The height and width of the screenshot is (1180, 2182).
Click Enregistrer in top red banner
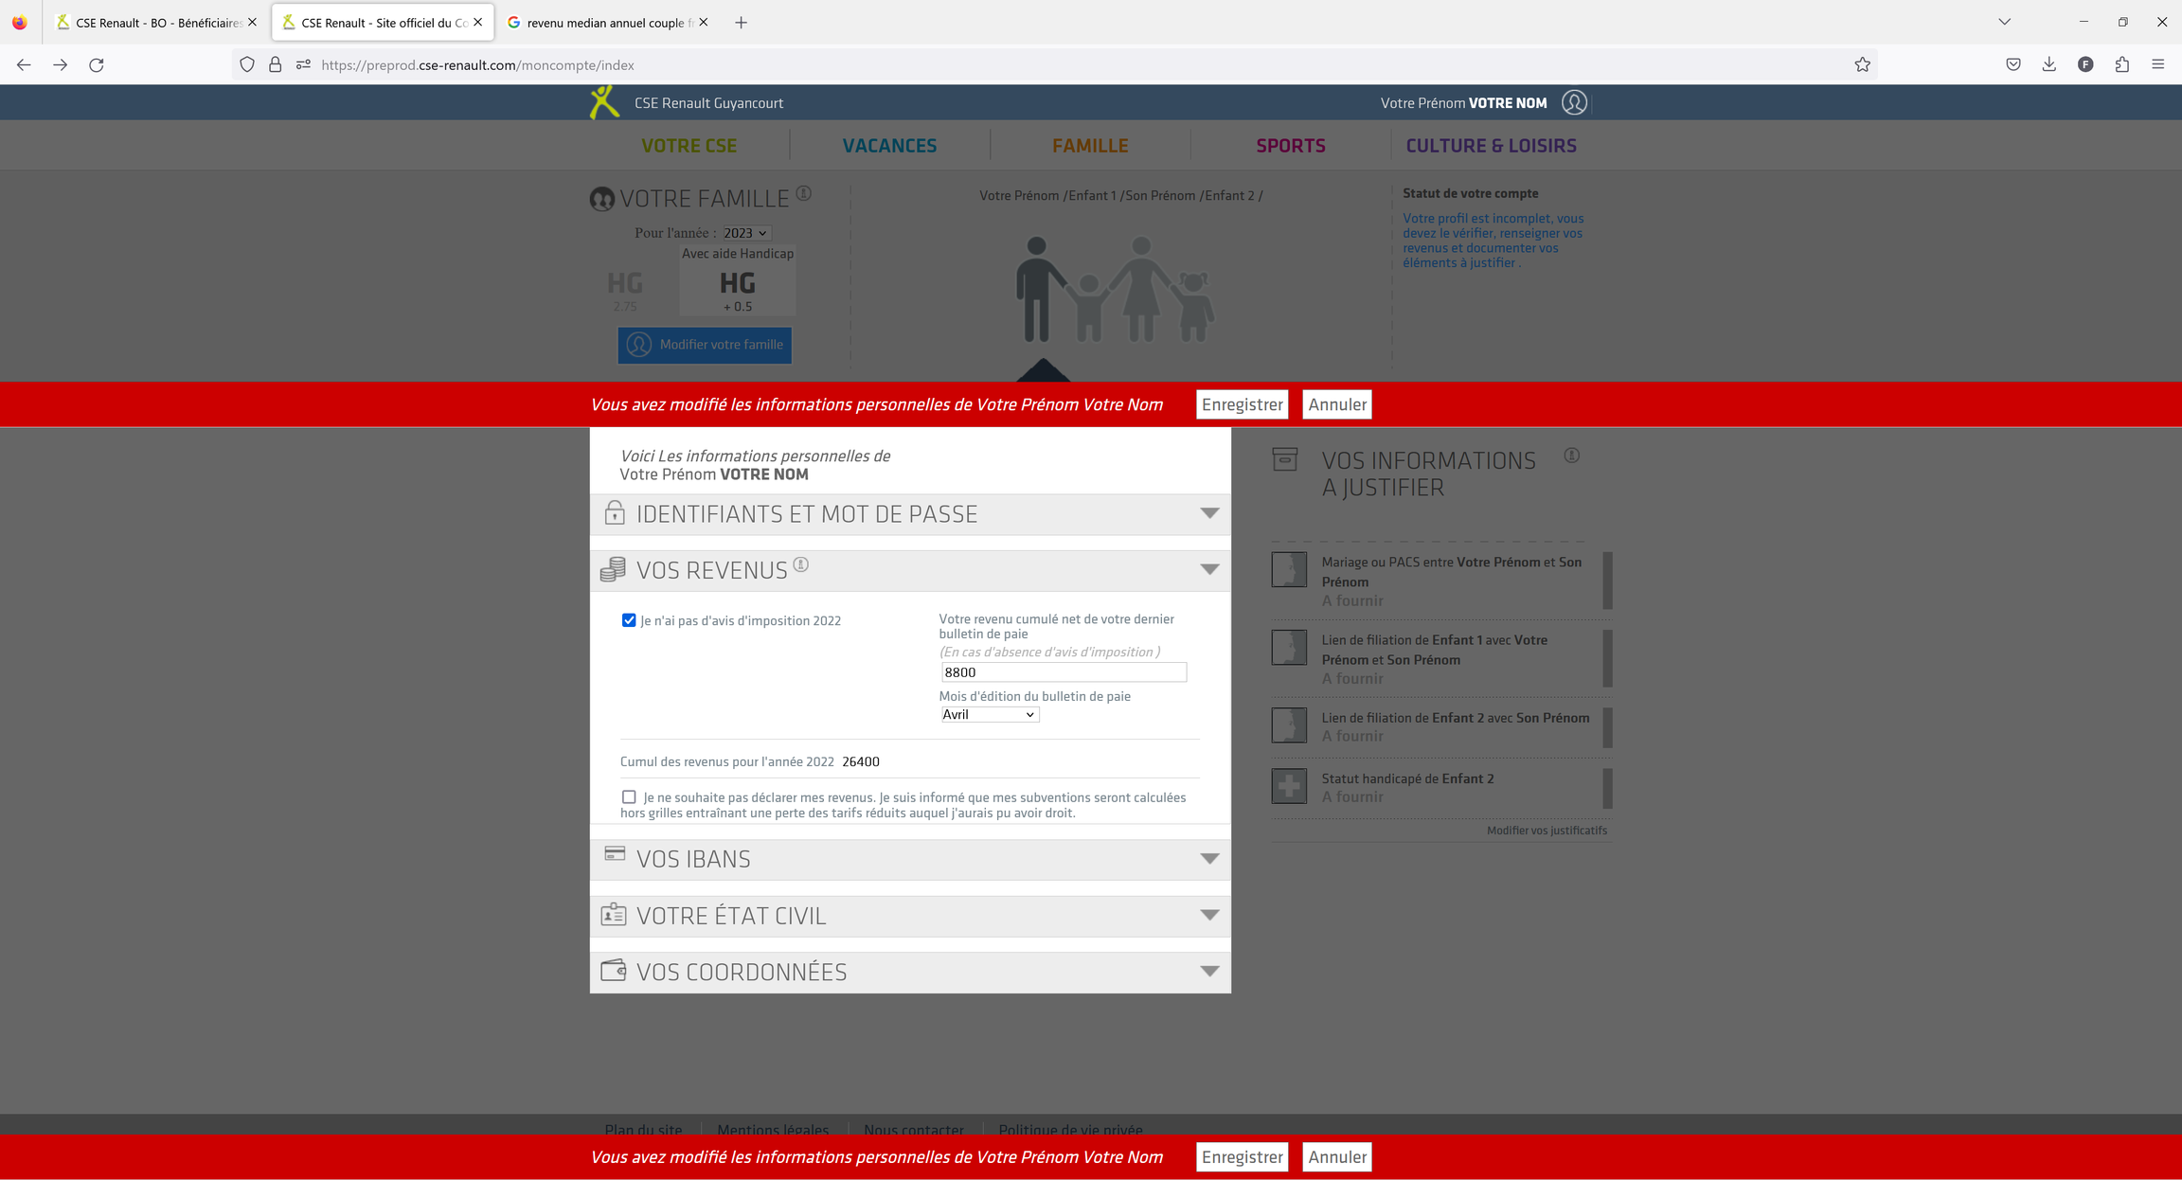click(x=1242, y=404)
